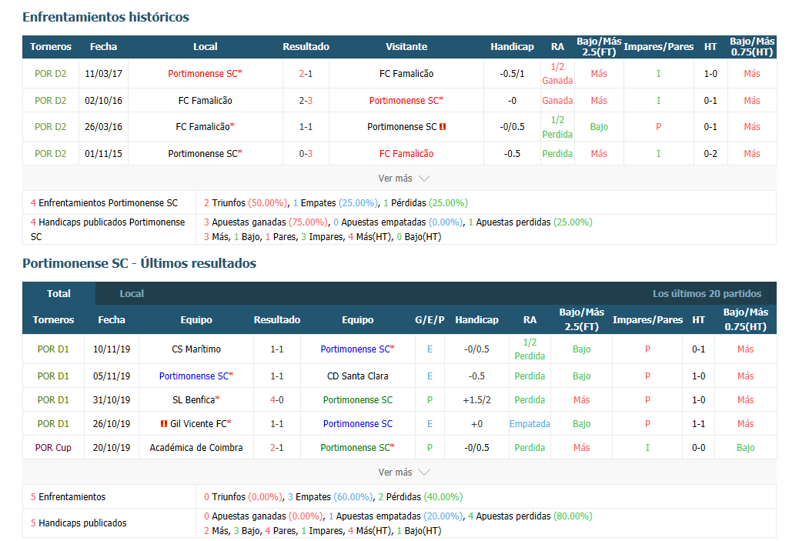This screenshot has width=799, height=541.
Task: Click 'POR D2' in the 26/03/16 row
Action: [51, 126]
